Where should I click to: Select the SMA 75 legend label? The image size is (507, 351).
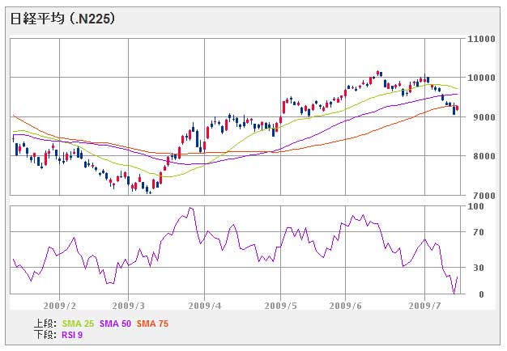click(152, 324)
